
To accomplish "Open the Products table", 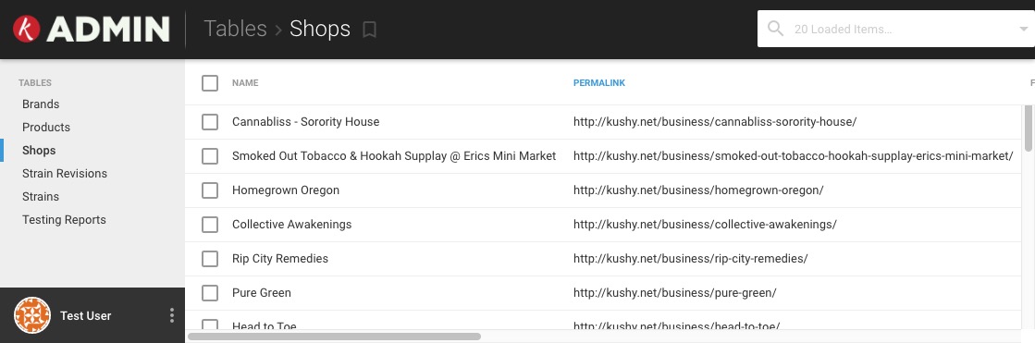I will (x=46, y=128).
